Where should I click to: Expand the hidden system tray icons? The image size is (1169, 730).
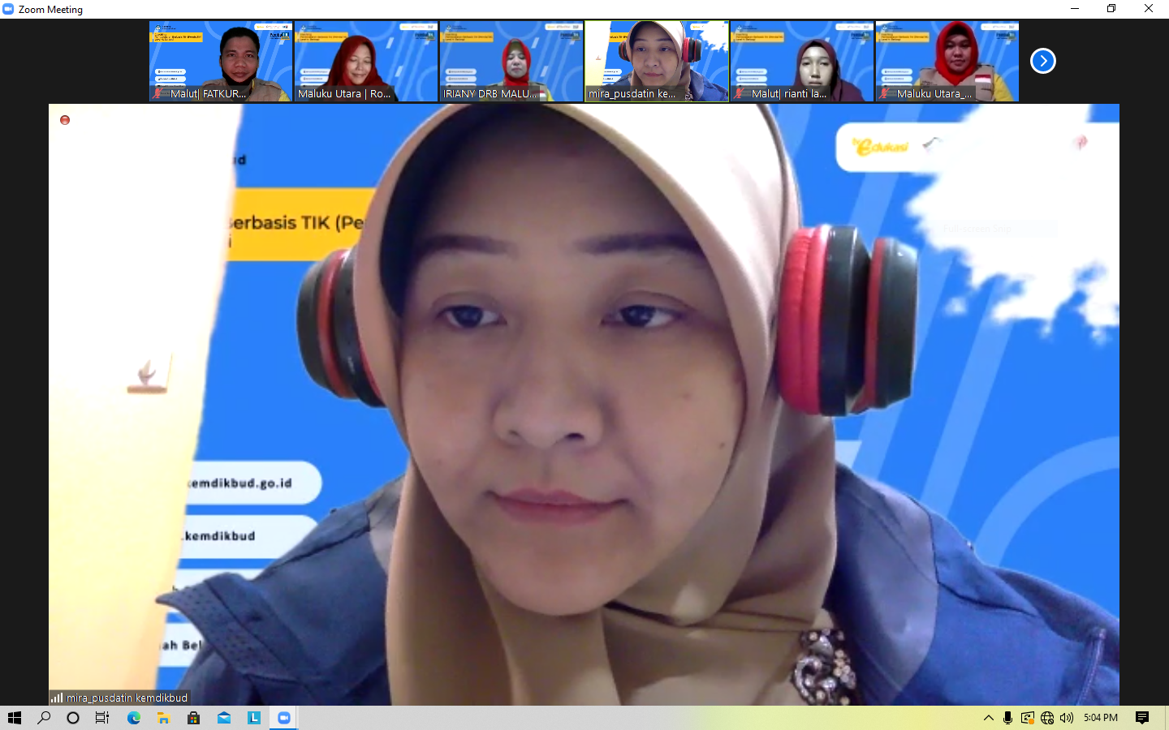[988, 718]
